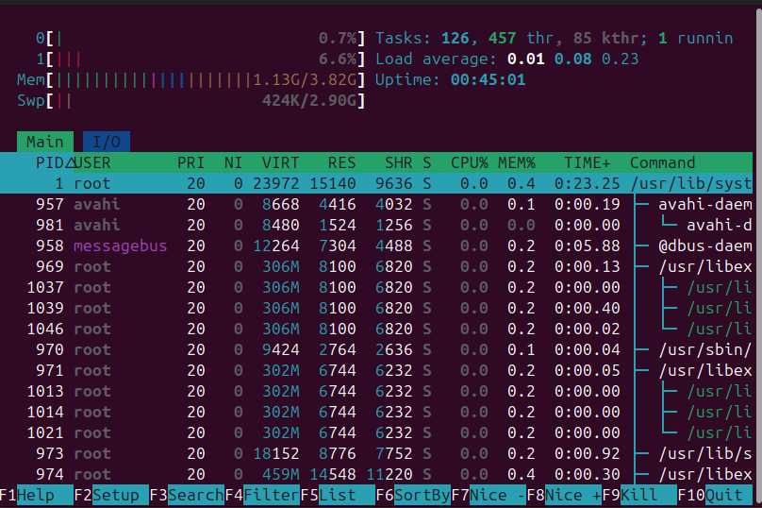Select process row with PID 974
The image size is (762, 508).
pos(377,474)
